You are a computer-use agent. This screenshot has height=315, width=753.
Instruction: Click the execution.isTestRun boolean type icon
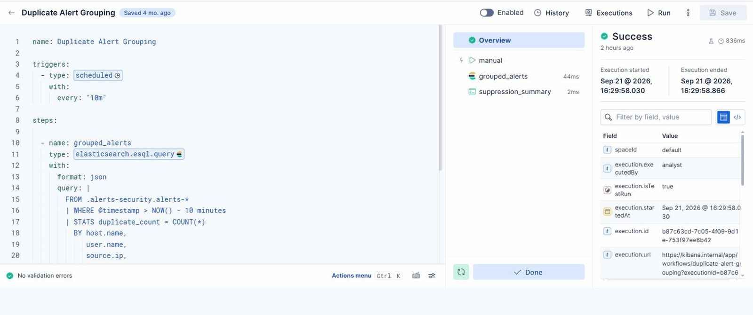click(607, 190)
